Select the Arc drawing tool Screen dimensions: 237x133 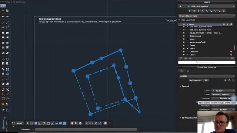coord(7,23)
